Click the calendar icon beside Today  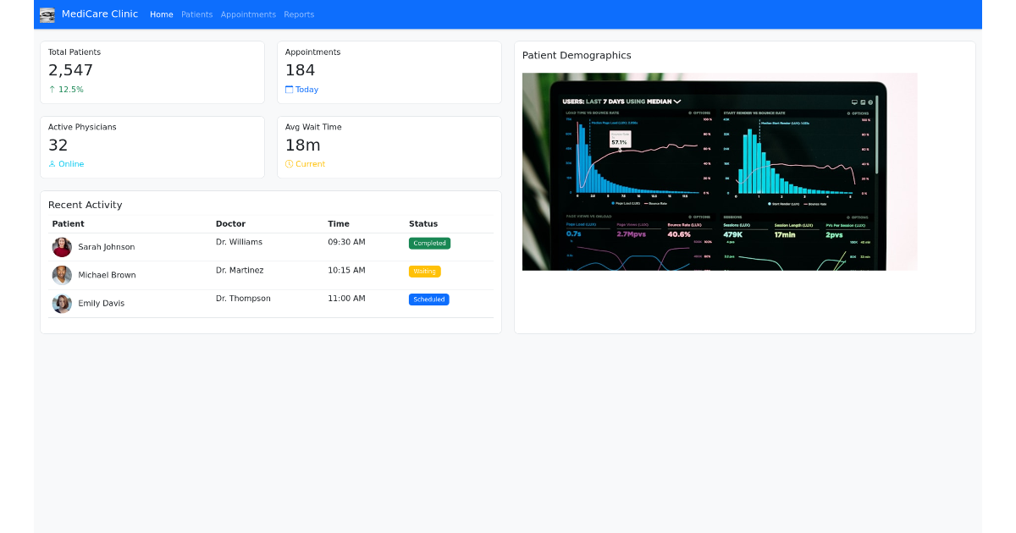tap(289, 89)
